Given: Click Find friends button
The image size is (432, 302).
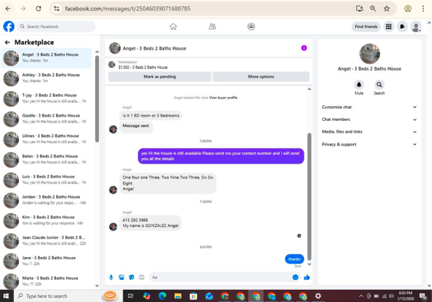Looking at the screenshot, I should point(366,26).
